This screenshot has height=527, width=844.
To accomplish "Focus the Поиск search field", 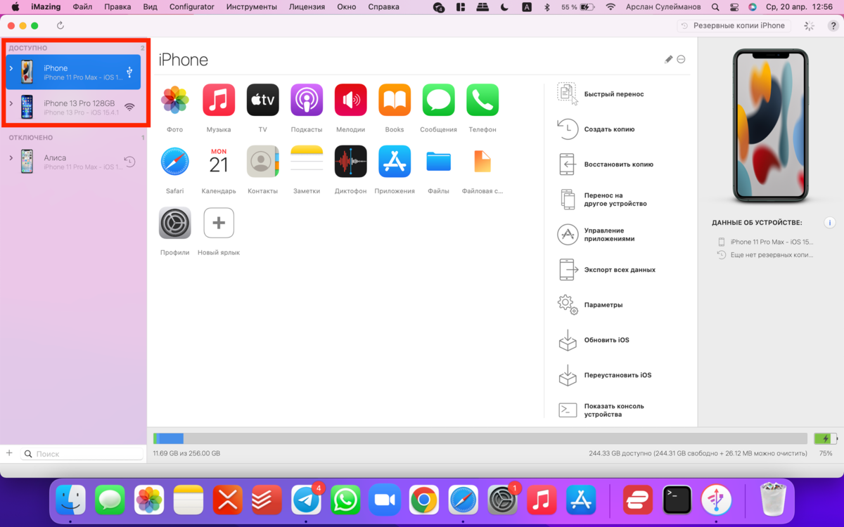I will pos(82,454).
